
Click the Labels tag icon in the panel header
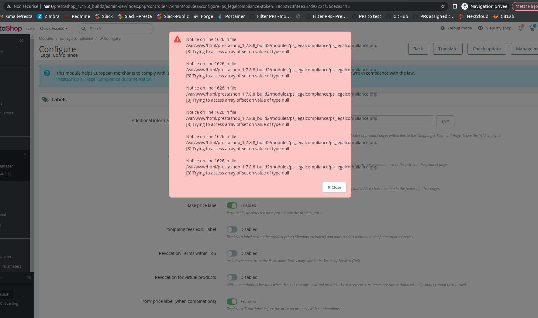45,100
